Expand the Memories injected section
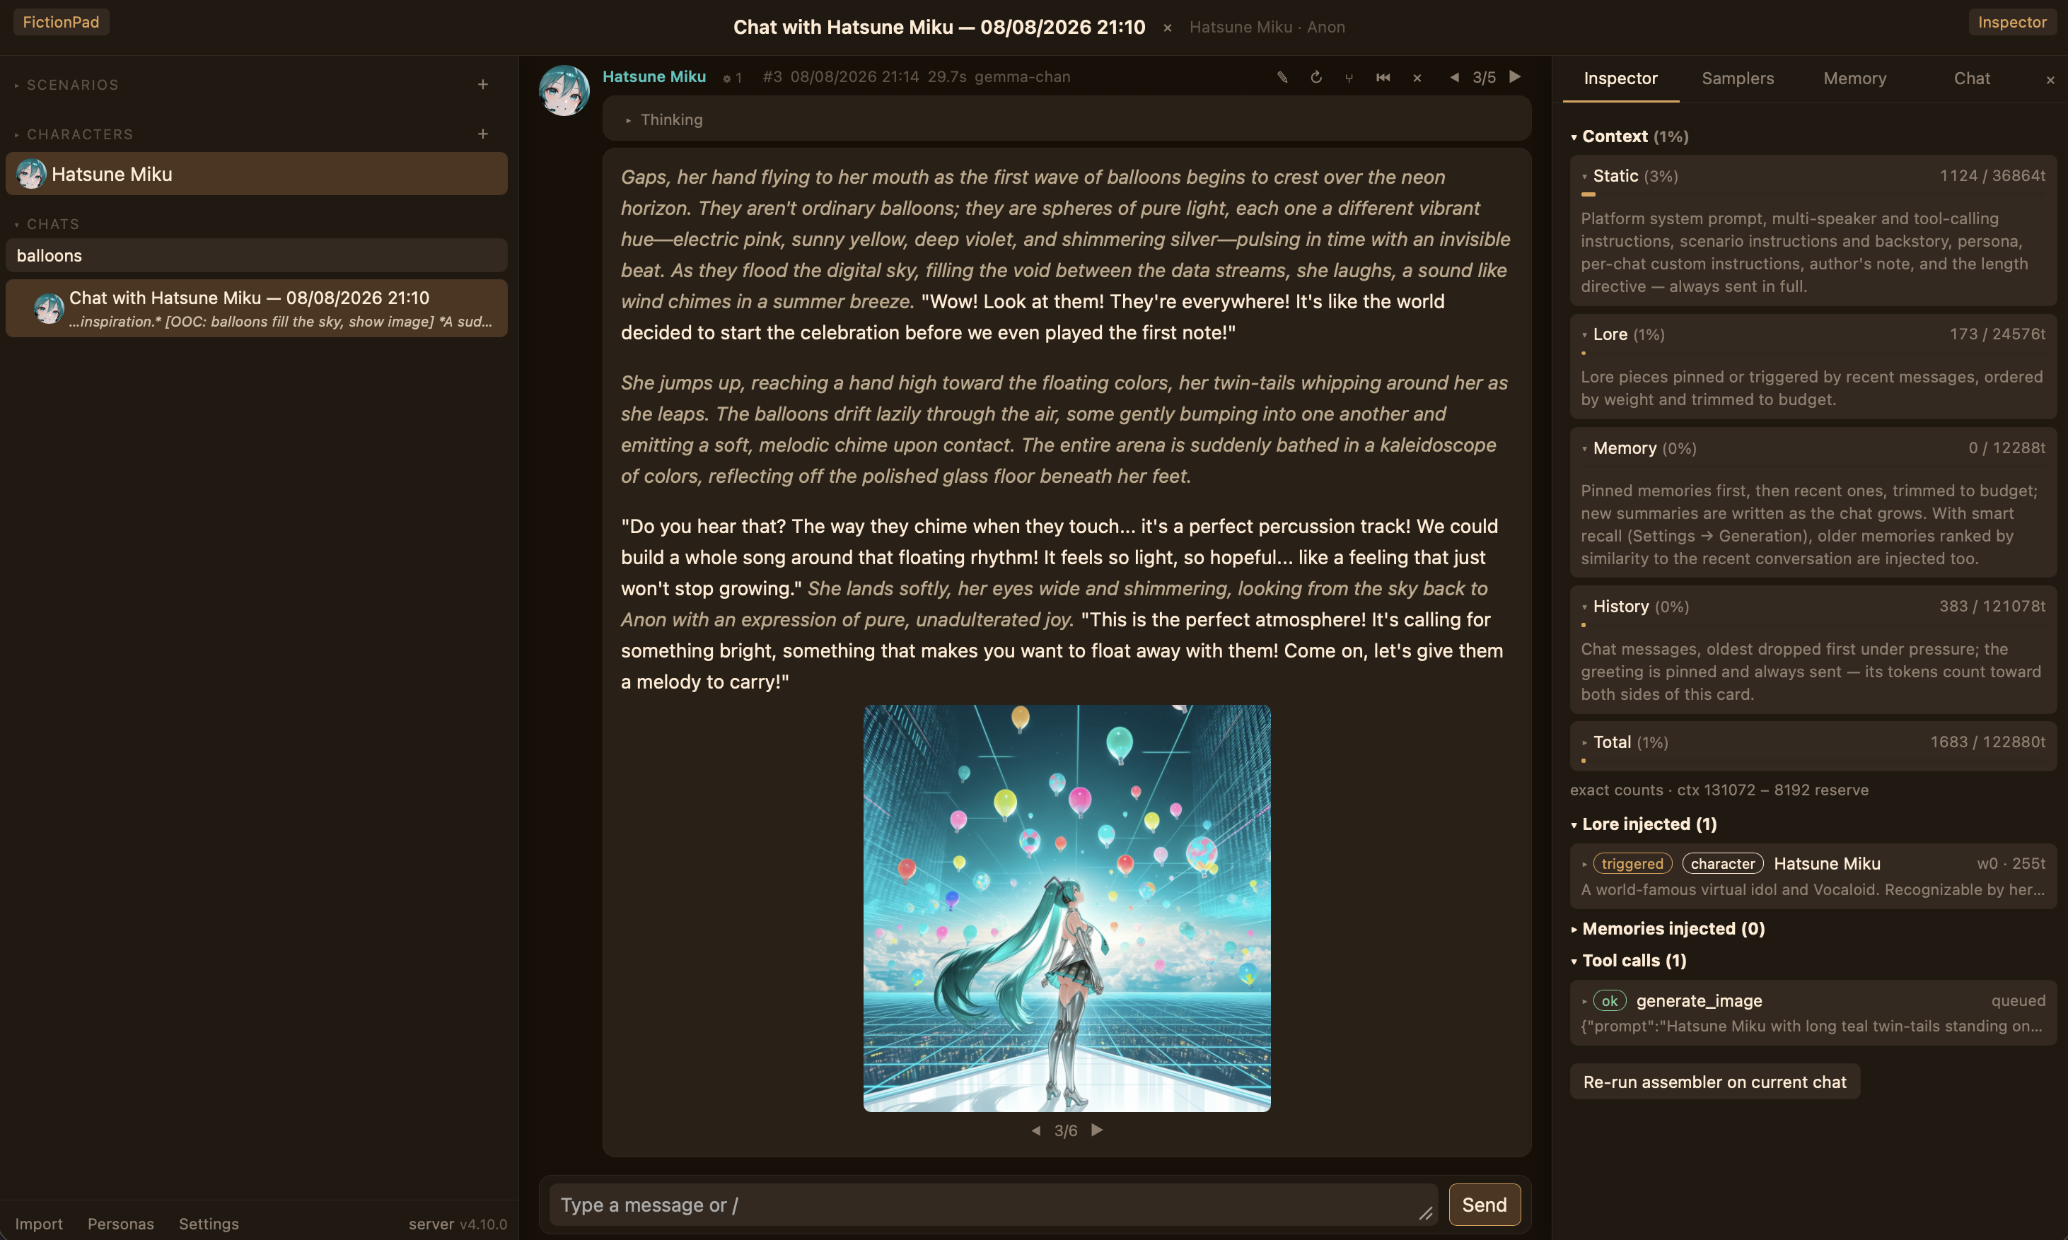This screenshot has width=2068, height=1240. [1668, 929]
